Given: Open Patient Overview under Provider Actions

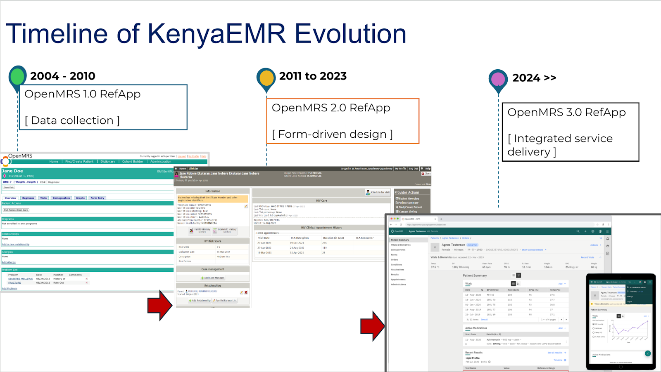Looking at the screenshot, I should click(x=407, y=198).
